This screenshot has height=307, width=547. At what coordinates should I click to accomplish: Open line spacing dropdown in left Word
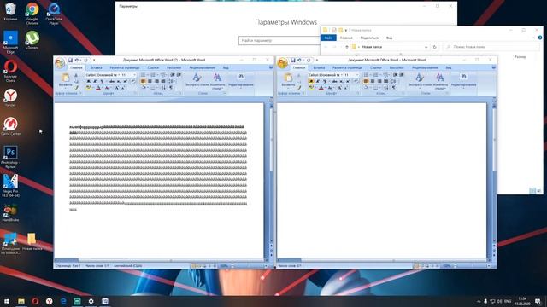tap(172, 81)
